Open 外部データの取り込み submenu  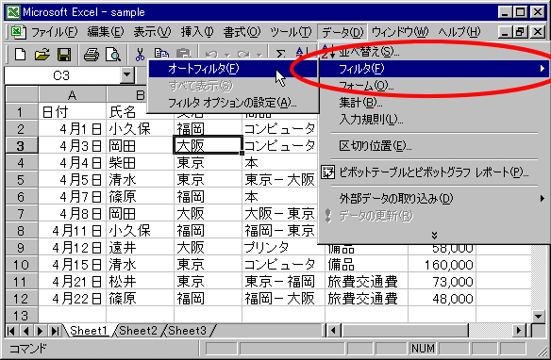pyautogui.click(x=434, y=199)
